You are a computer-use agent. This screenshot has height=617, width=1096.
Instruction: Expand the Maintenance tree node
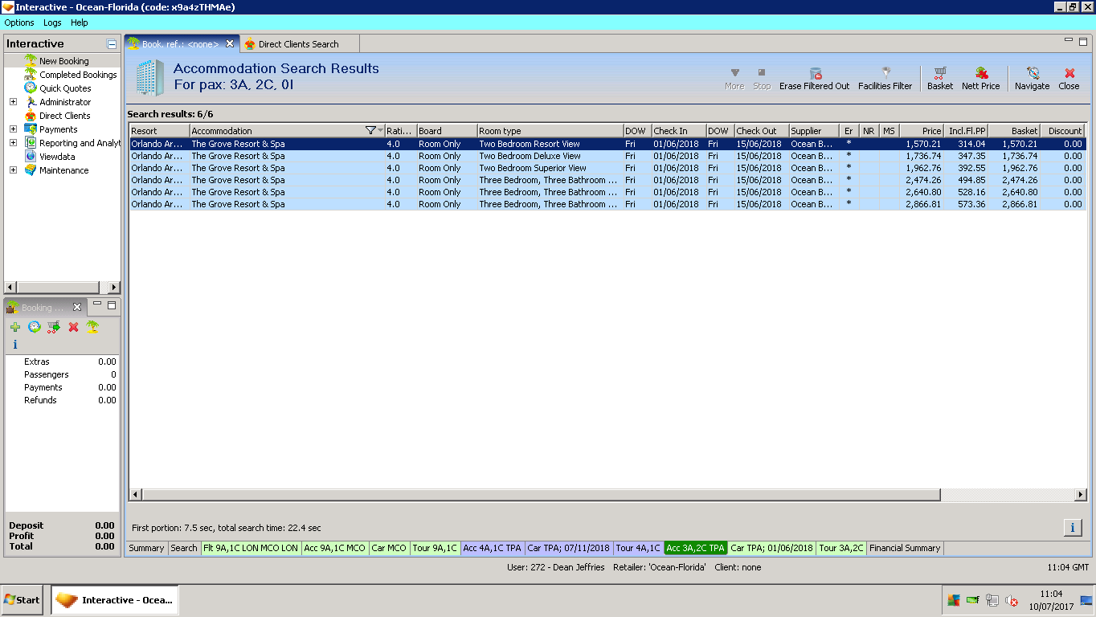[13, 170]
